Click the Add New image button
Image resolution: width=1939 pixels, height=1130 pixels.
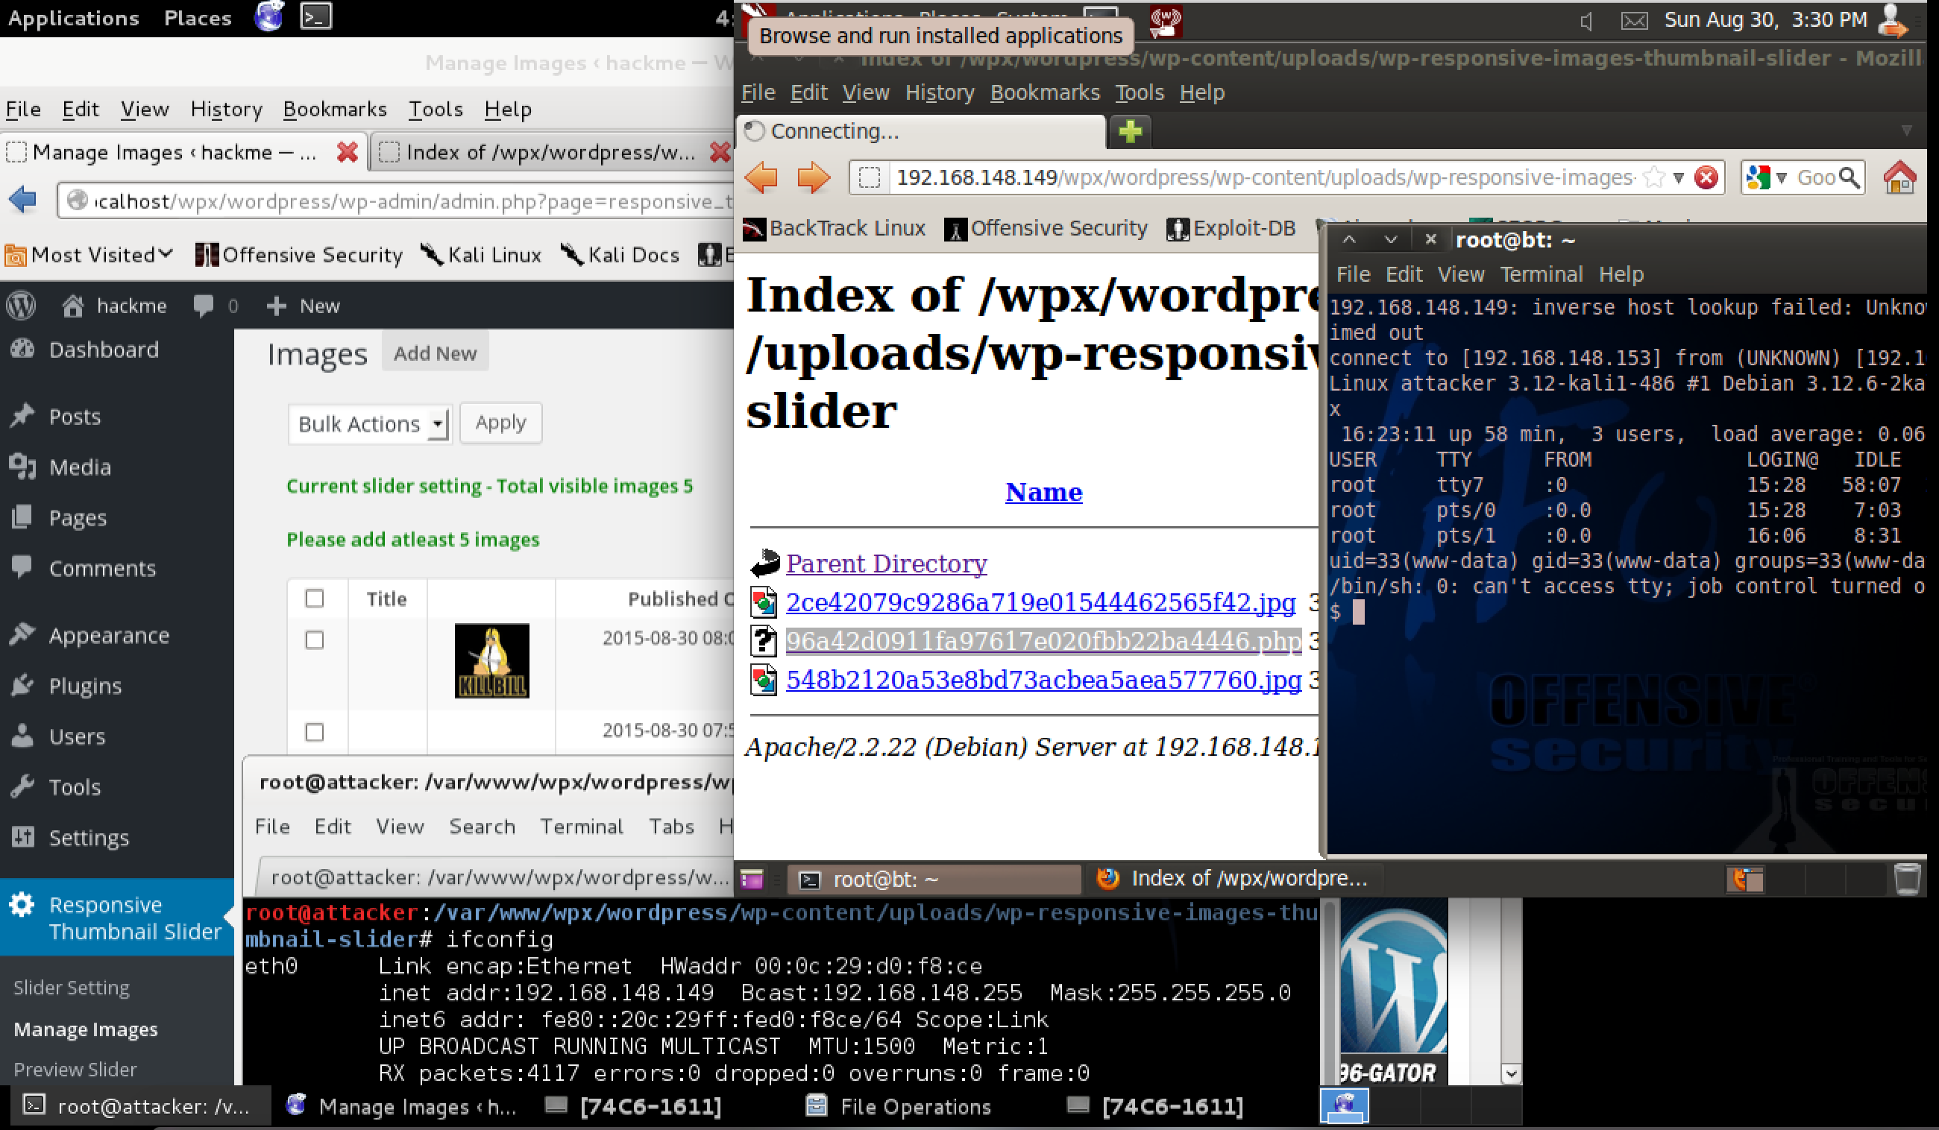(435, 354)
